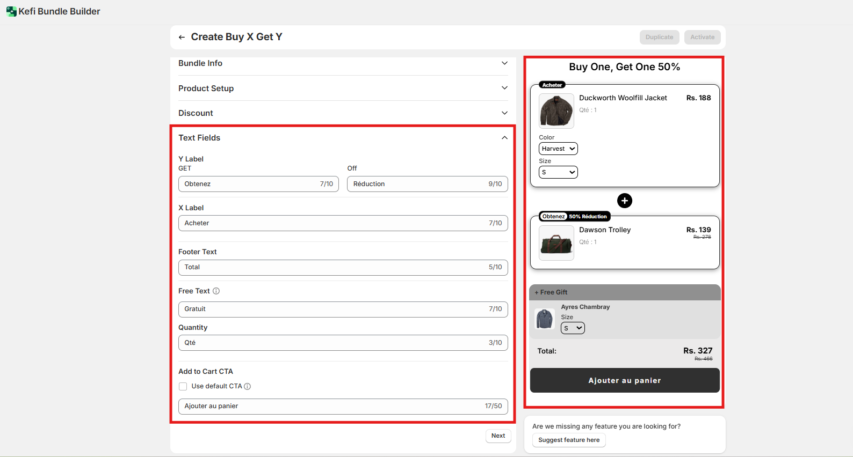Click the Suggest feature here button

[x=569, y=440]
